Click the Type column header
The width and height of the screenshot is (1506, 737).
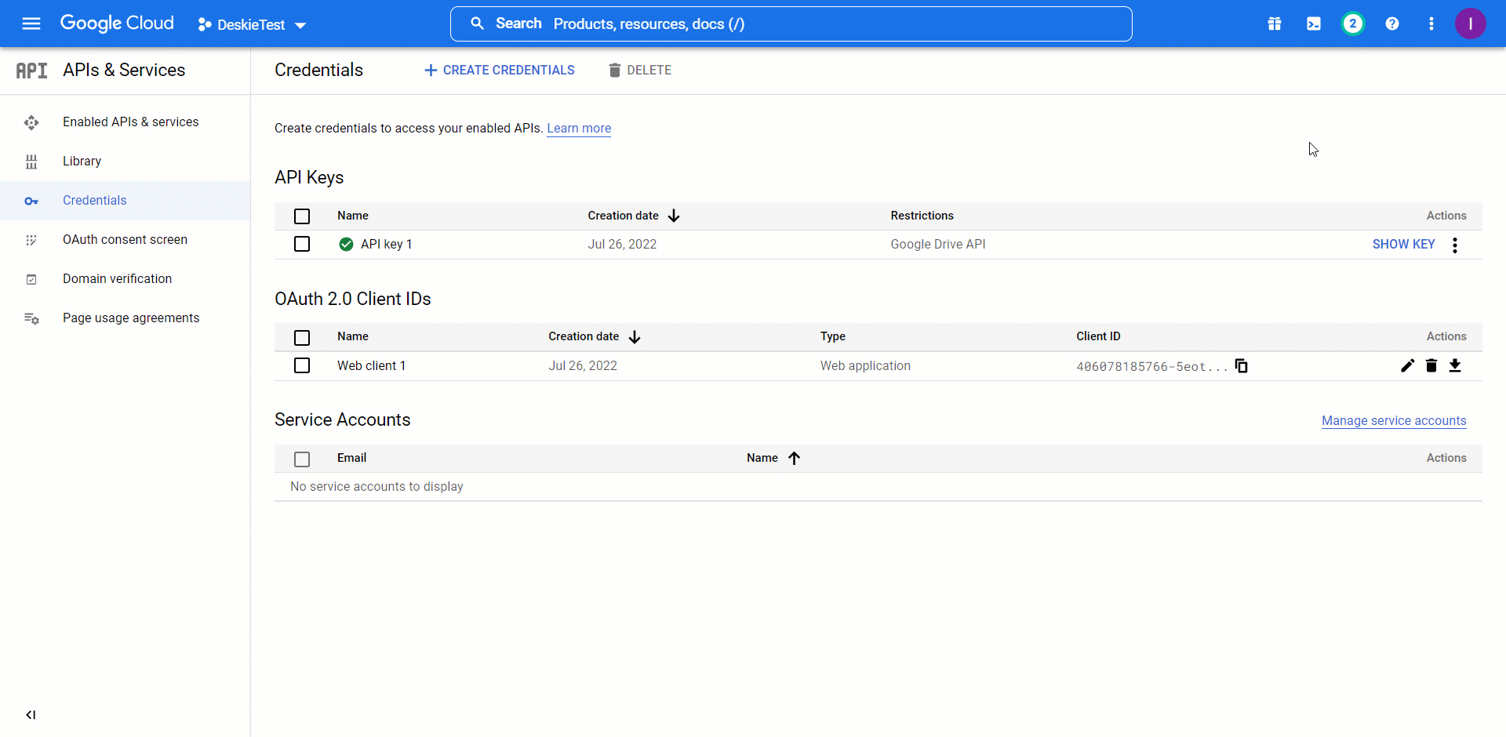(x=832, y=336)
